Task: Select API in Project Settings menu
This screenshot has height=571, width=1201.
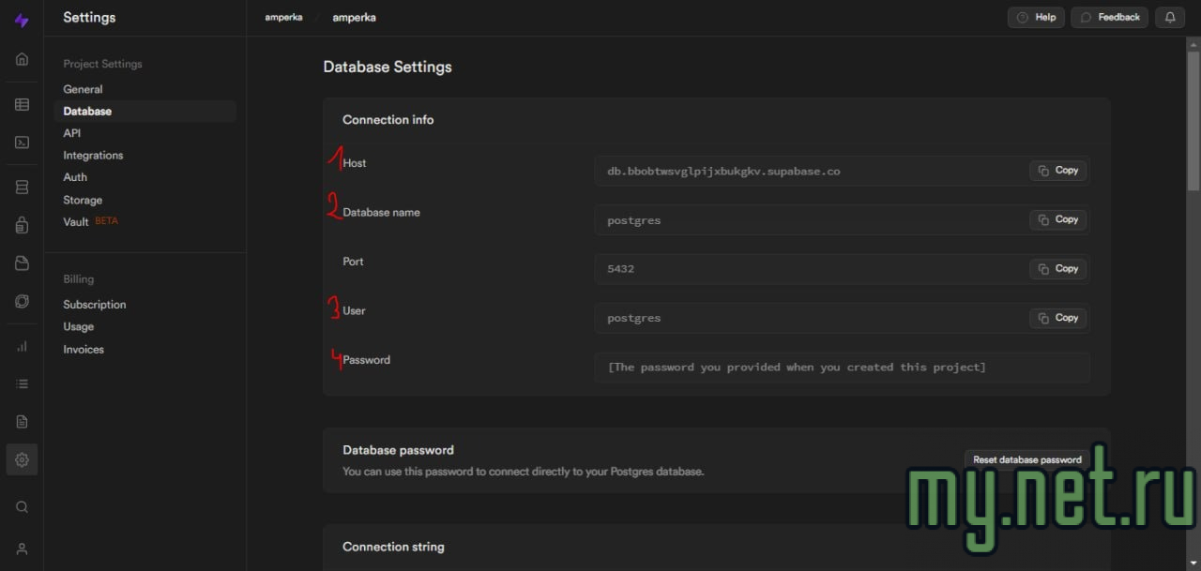Action: pos(72,133)
